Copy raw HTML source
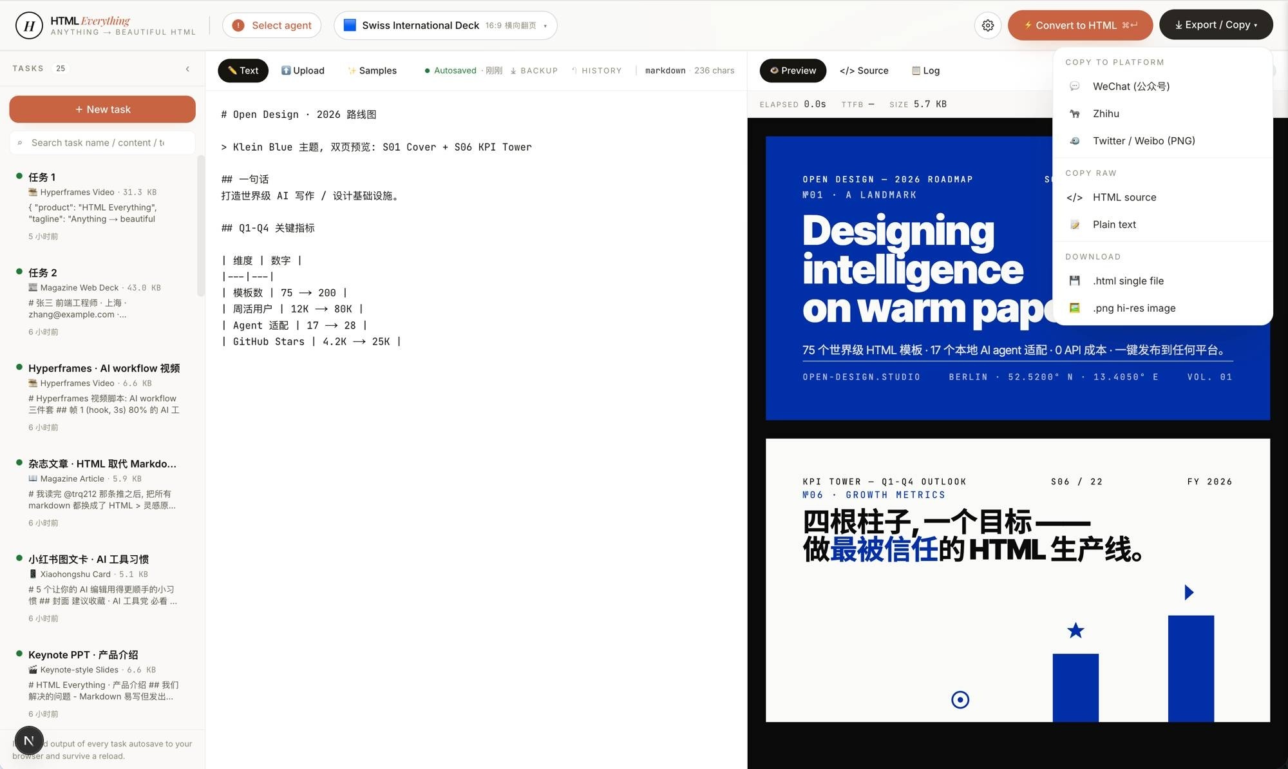The width and height of the screenshot is (1288, 769). pos(1162,197)
